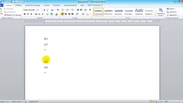Toggle Show paragraph marks (¶)

coord(90,10)
